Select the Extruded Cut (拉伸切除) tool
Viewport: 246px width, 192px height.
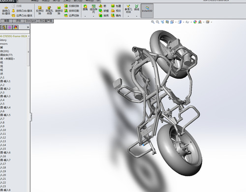tap(40, 10)
